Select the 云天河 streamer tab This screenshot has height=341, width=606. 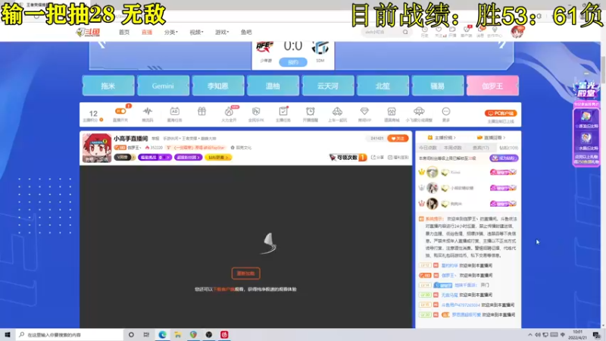328,86
